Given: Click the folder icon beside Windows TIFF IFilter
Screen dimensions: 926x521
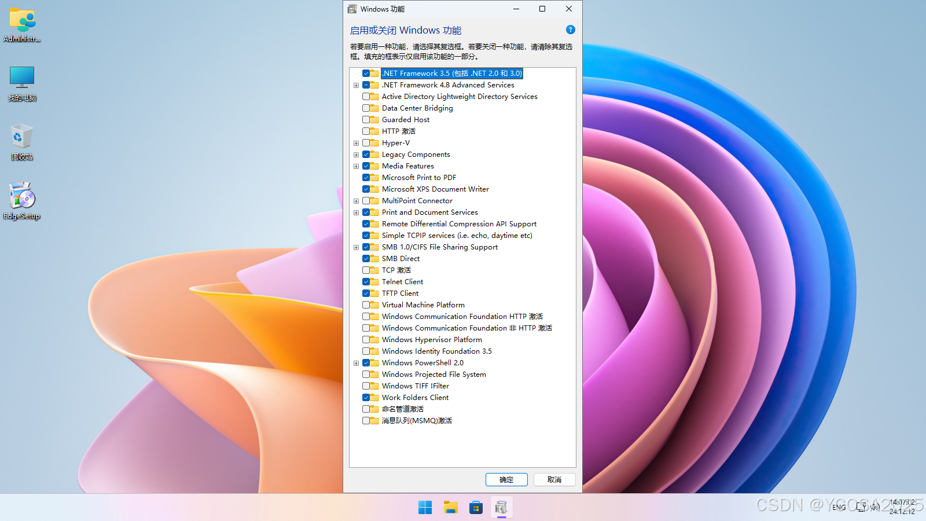Looking at the screenshot, I should click(x=375, y=386).
